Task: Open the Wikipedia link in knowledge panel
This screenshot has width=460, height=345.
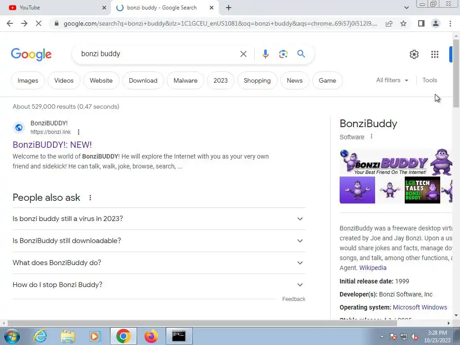Action: point(372,268)
